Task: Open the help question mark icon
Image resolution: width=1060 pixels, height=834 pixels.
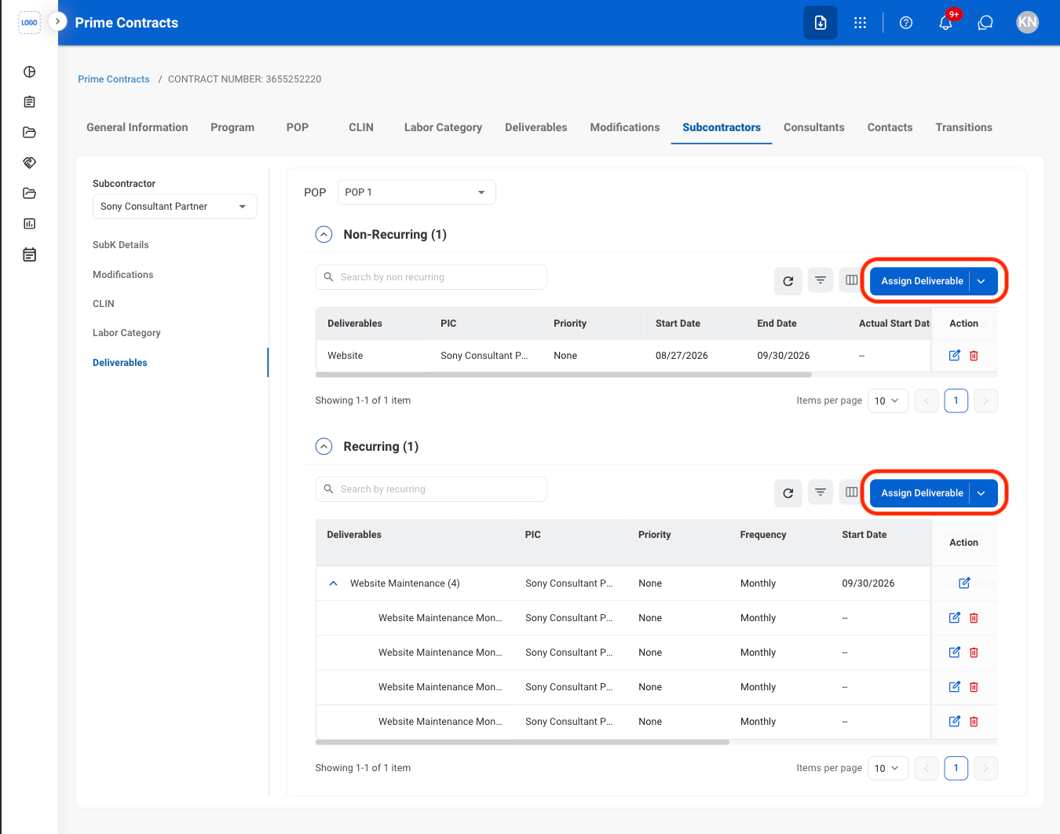Action: point(906,23)
